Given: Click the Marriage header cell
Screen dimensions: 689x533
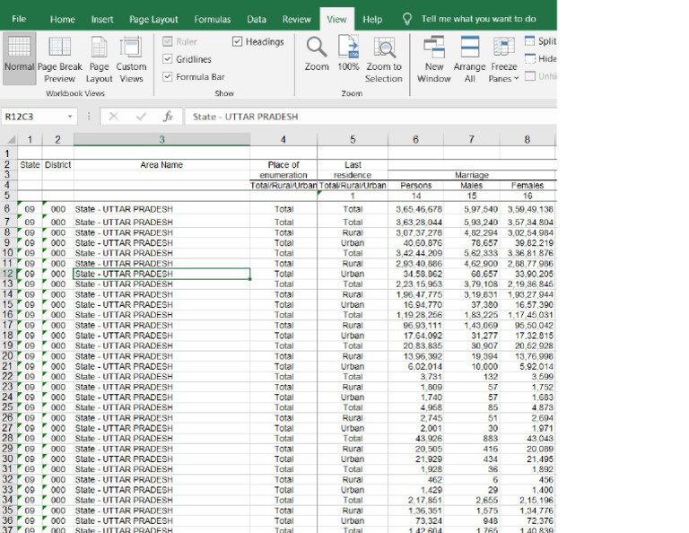Looking at the screenshot, I should click(x=472, y=175).
